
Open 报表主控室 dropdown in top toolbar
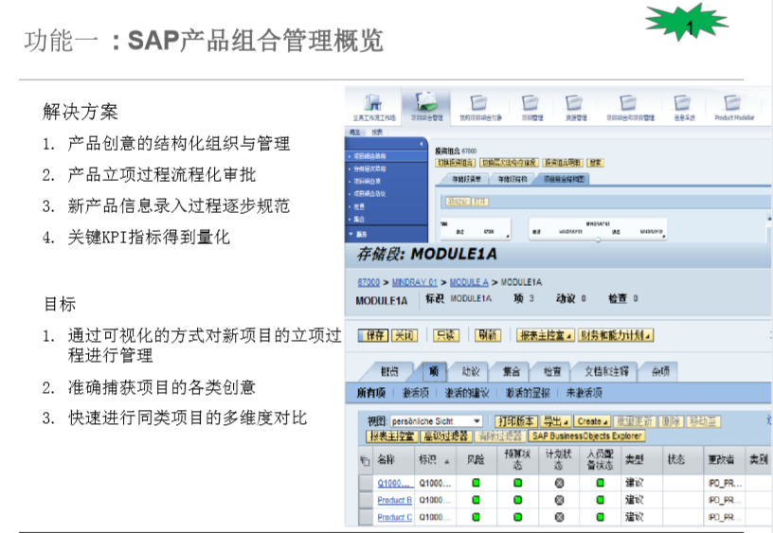(546, 335)
